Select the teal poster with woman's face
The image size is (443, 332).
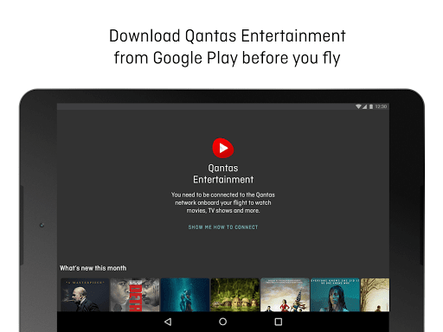point(335,295)
